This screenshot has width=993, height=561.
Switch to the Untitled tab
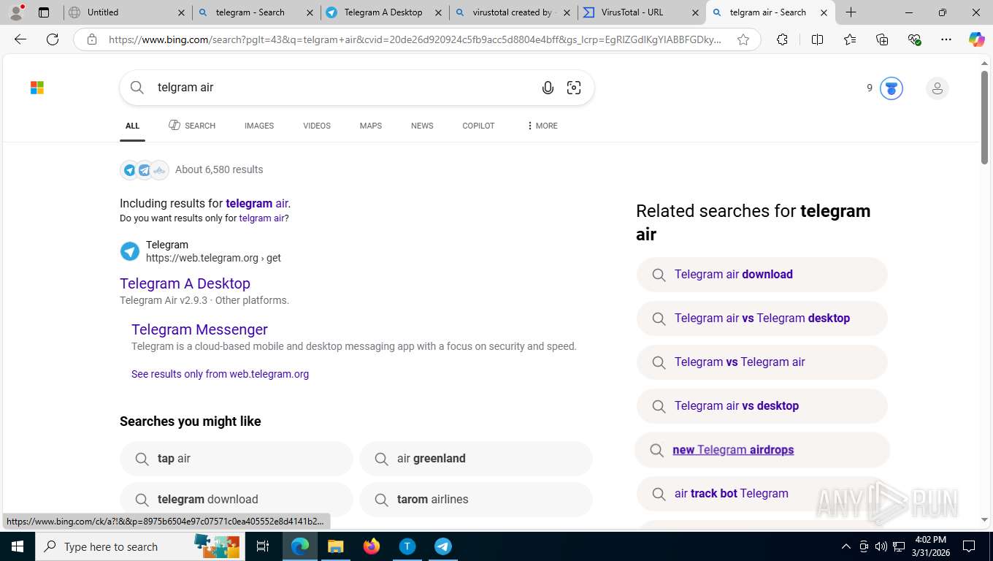pyautogui.click(x=126, y=12)
